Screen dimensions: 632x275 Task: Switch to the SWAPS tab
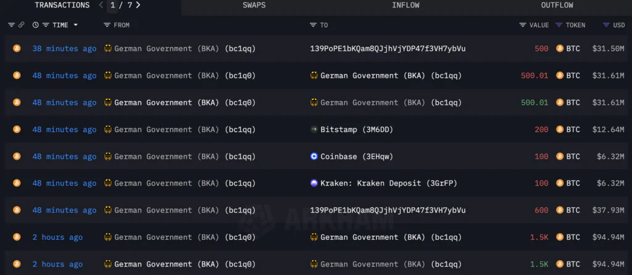tap(254, 6)
